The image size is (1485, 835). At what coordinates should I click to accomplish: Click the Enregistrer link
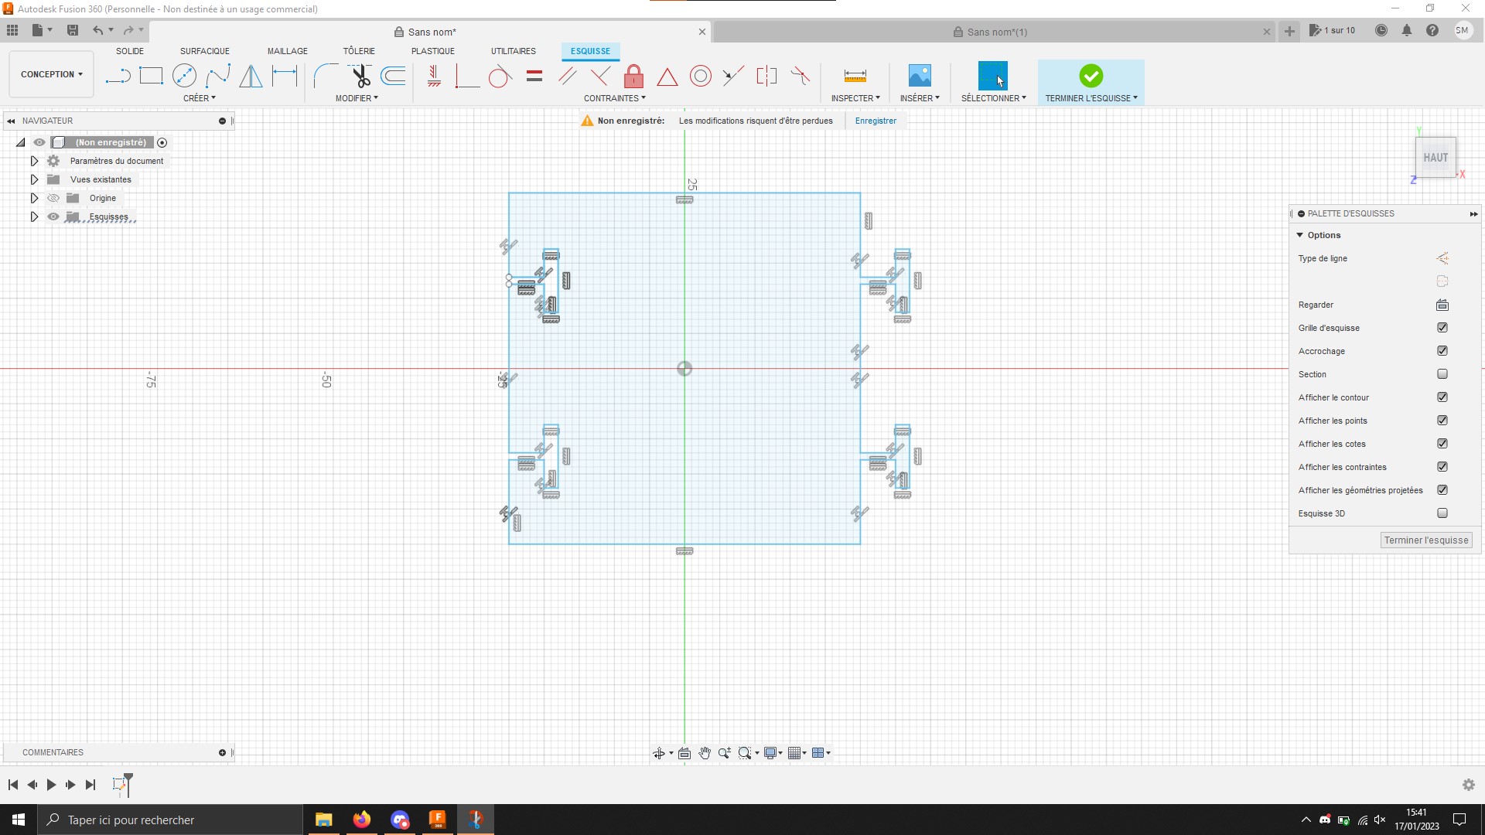pyautogui.click(x=876, y=121)
